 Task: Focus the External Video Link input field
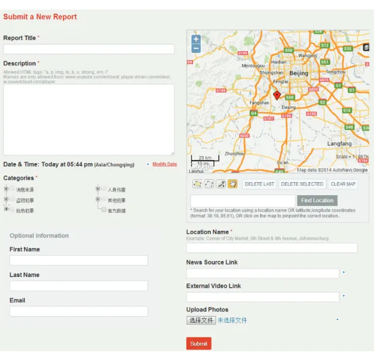[x=262, y=297]
